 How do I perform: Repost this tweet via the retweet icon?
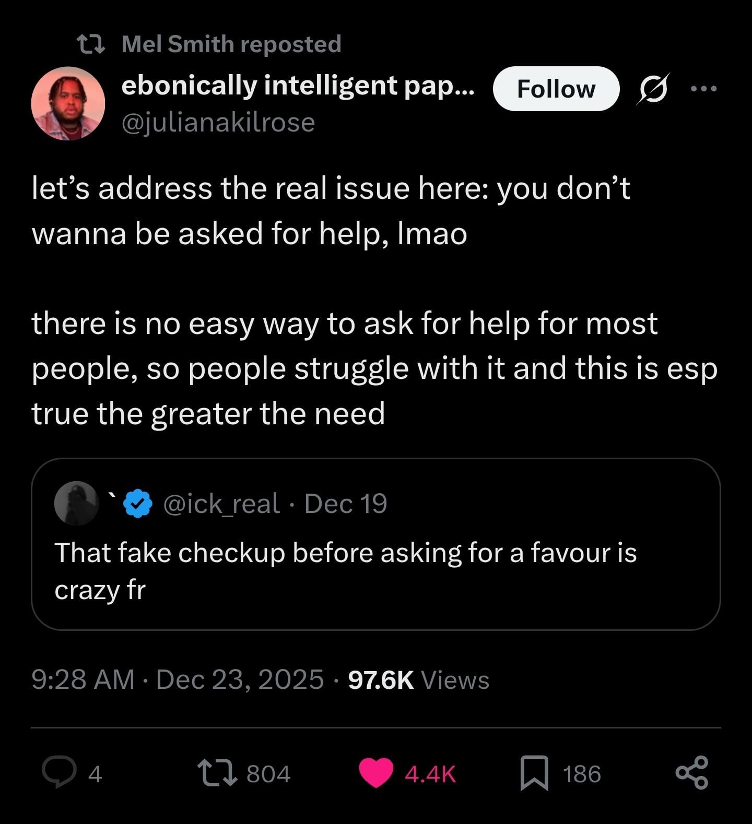pyautogui.click(x=217, y=773)
